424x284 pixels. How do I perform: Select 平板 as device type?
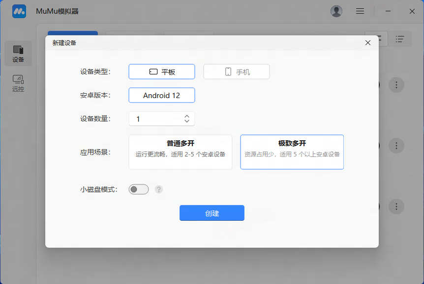[x=162, y=72]
